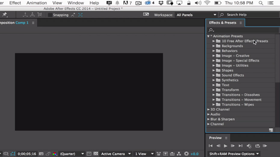Open the Composition panel menu icon

[33, 23]
